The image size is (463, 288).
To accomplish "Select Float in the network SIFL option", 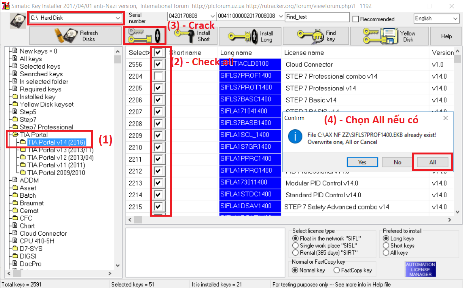I will pyautogui.click(x=296, y=238).
